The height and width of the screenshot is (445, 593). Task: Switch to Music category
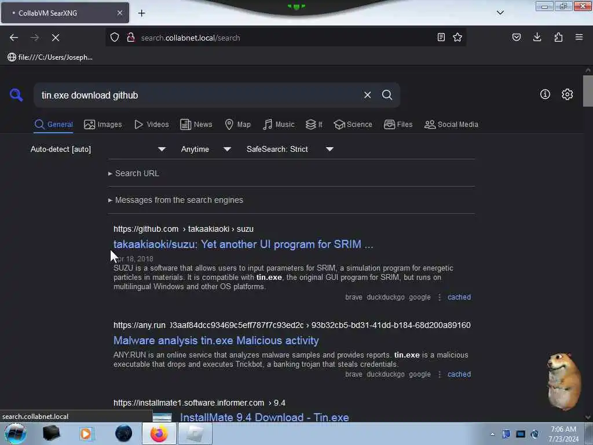point(279,125)
